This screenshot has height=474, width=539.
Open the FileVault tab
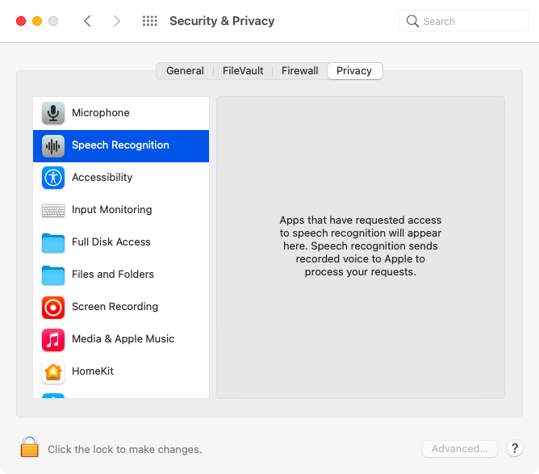[243, 71]
